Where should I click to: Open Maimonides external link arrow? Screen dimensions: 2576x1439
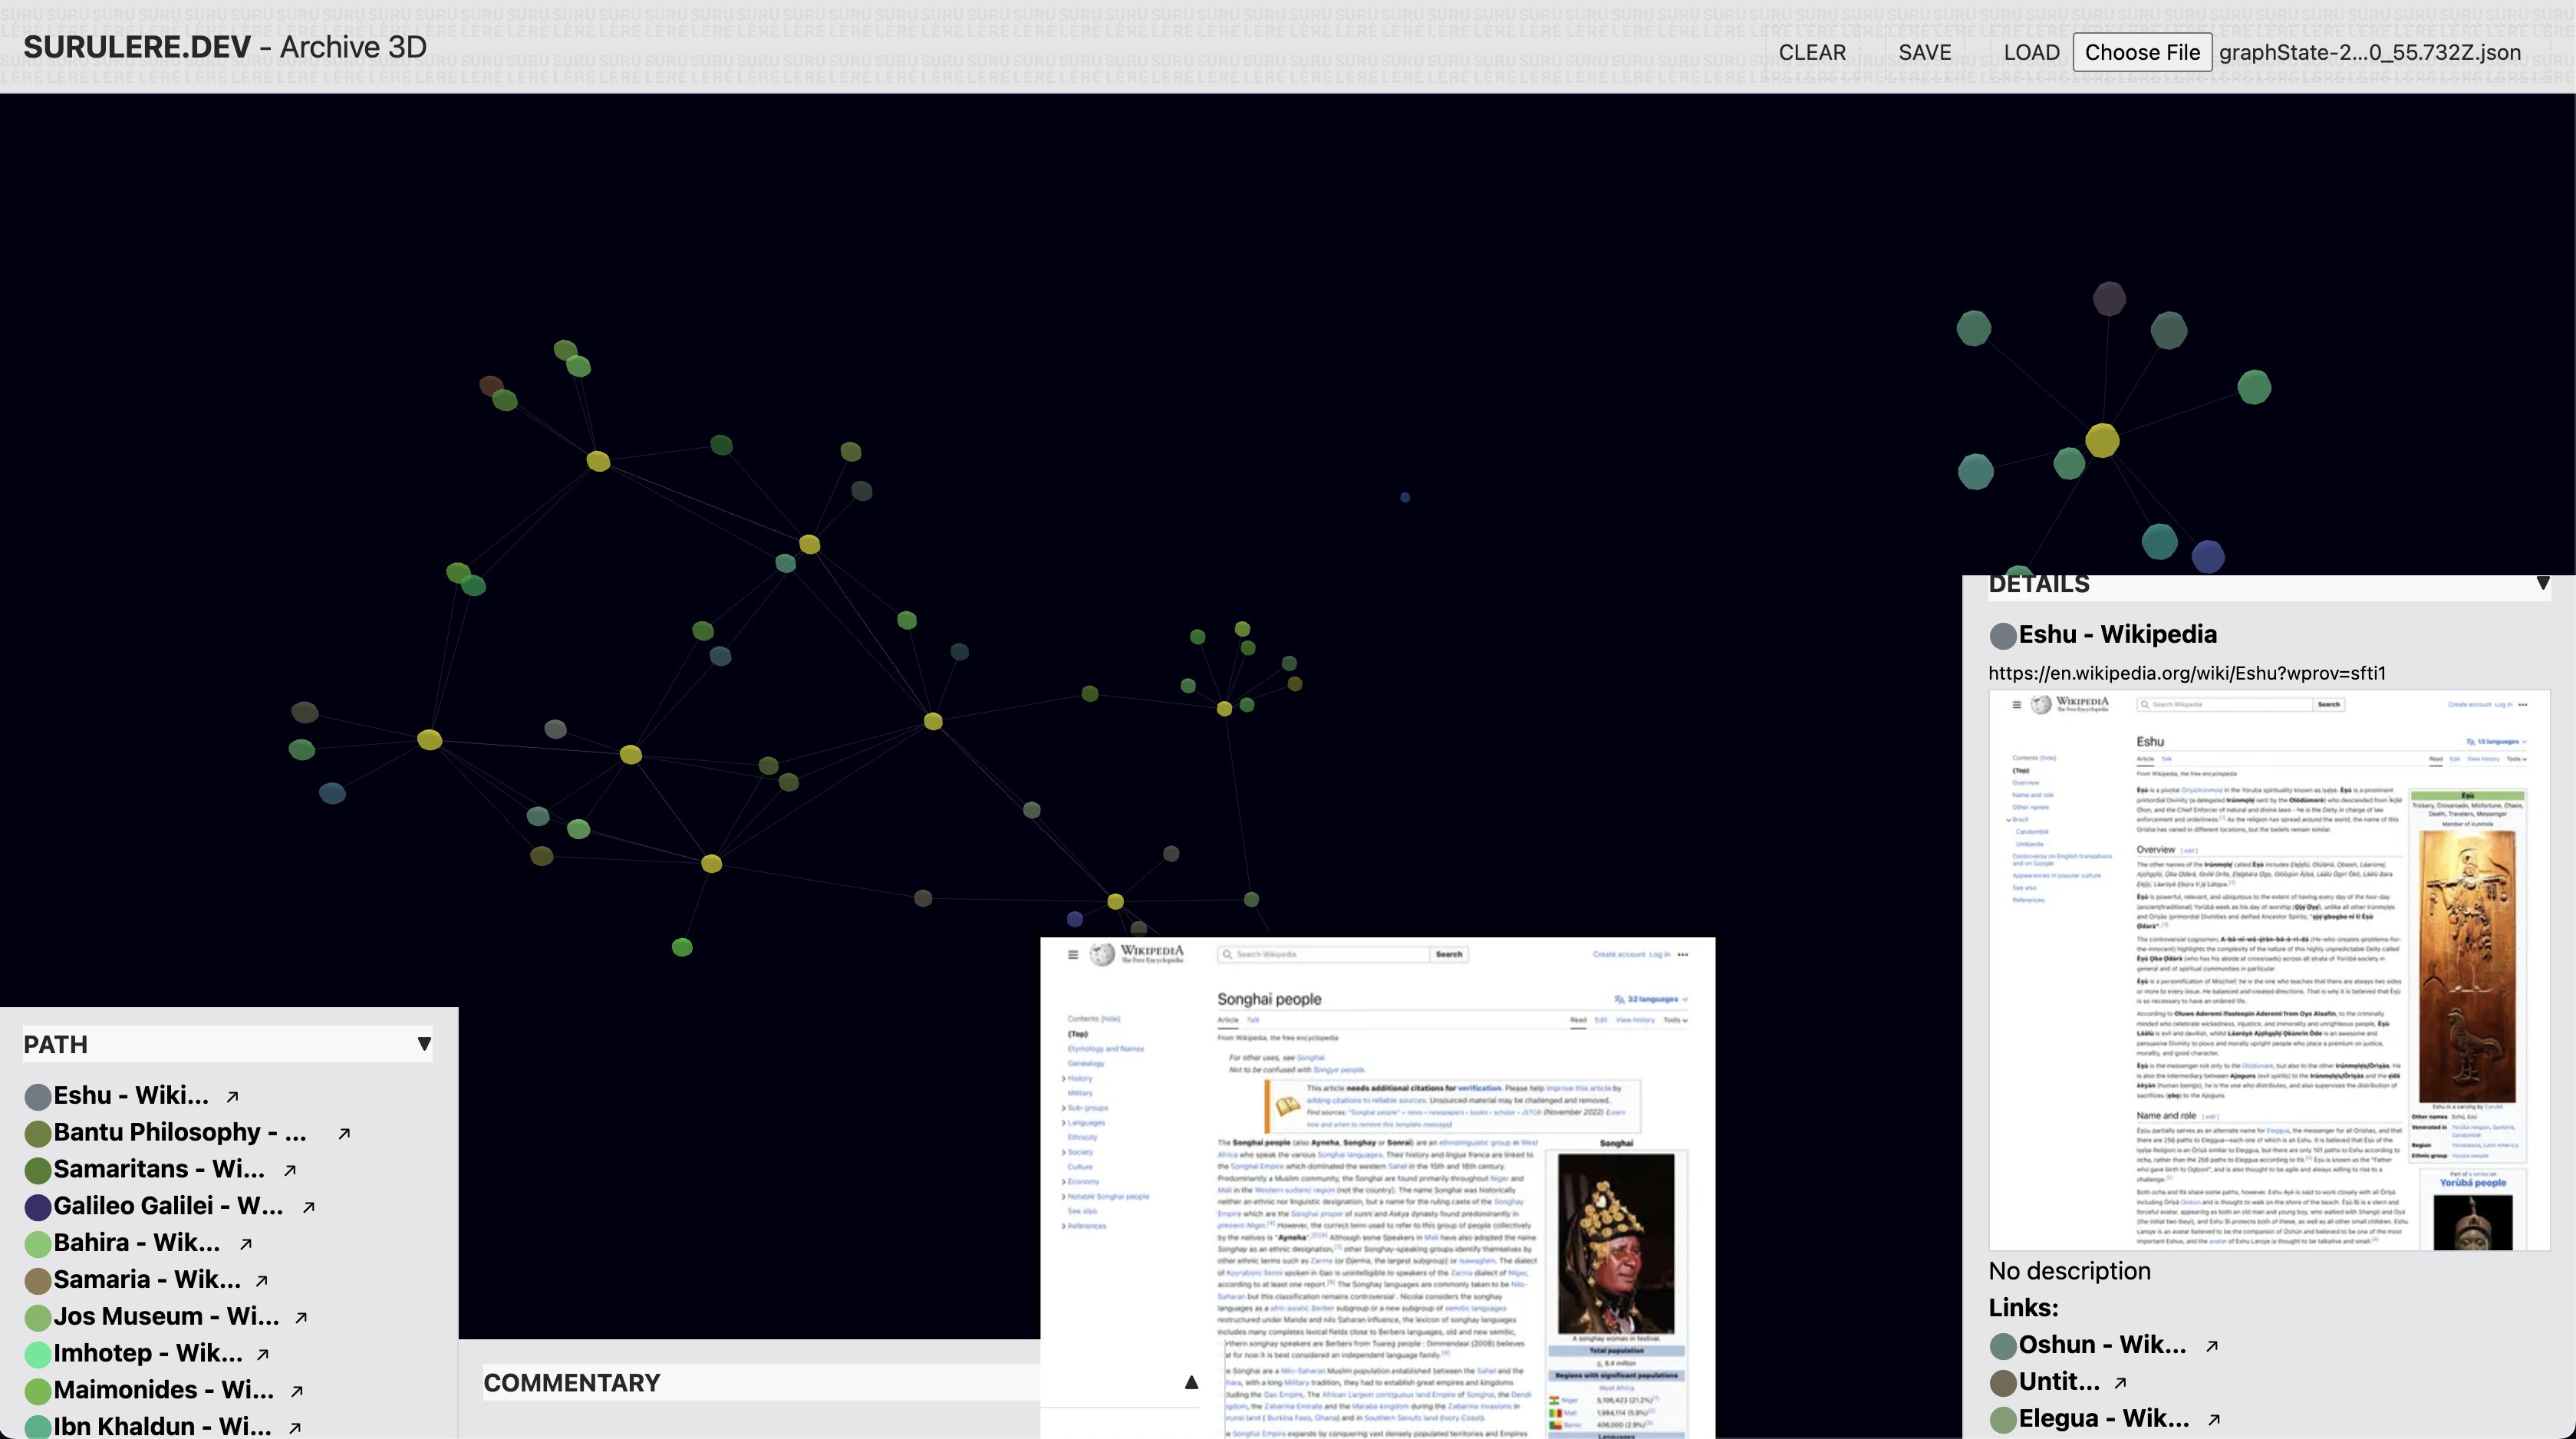pos(296,1391)
